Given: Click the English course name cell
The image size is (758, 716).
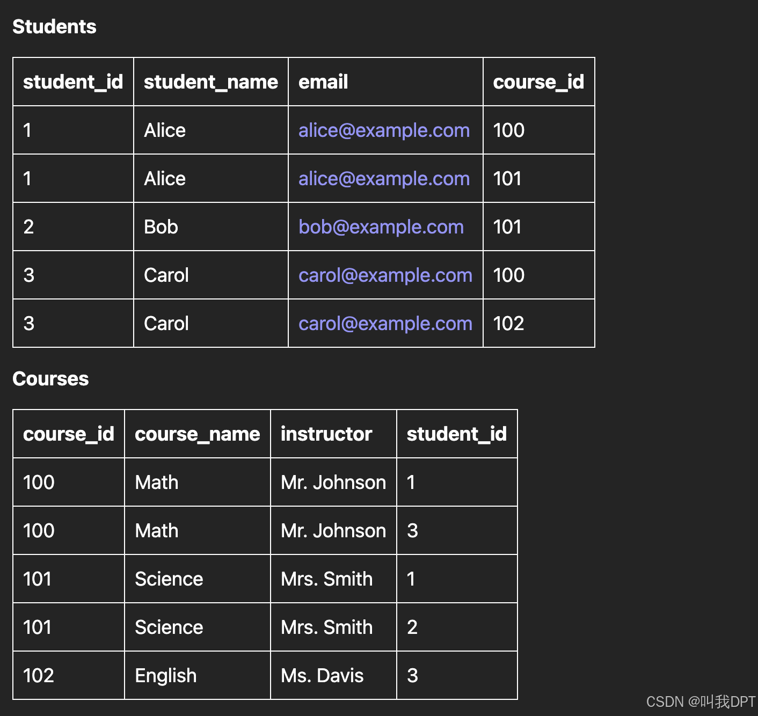Looking at the screenshot, I should 165,676.
